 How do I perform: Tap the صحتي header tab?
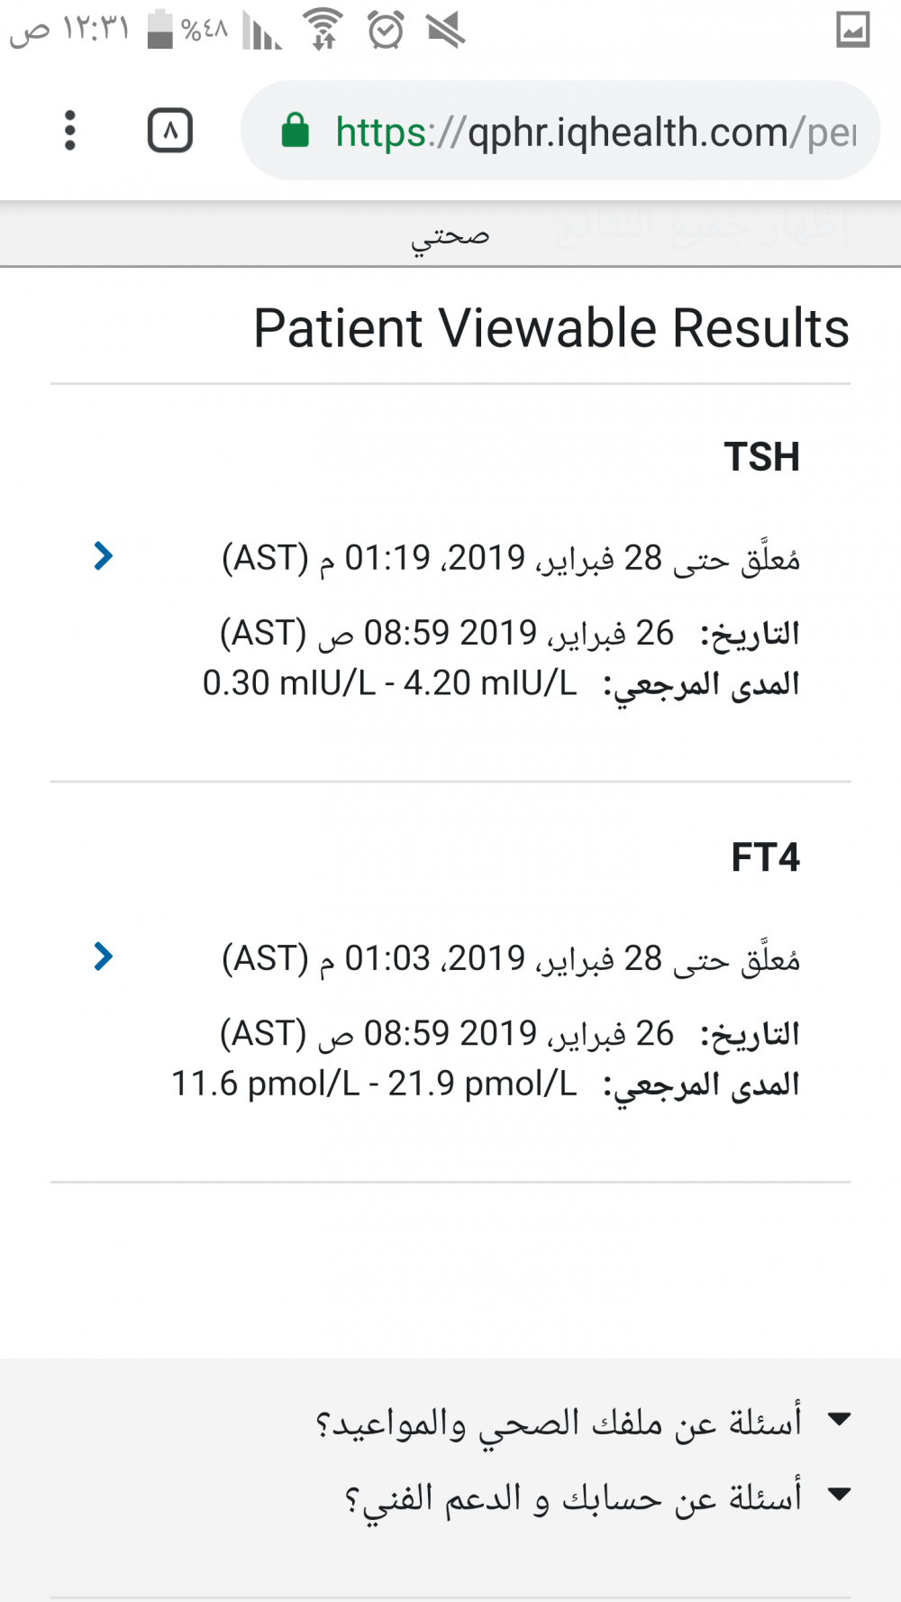pos(450,236)
